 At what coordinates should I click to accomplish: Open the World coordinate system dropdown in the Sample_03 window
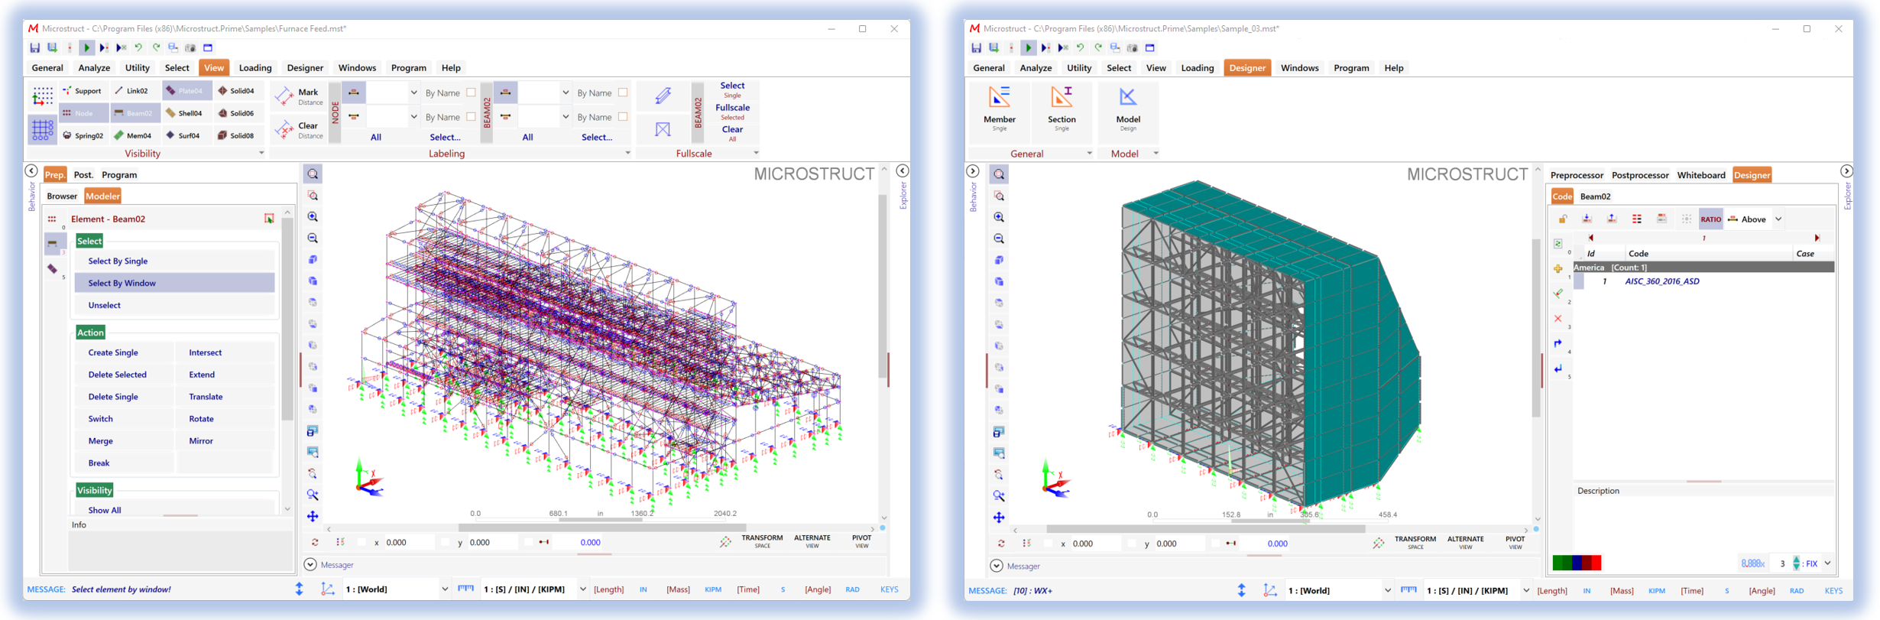click(x=1387, y=590)
